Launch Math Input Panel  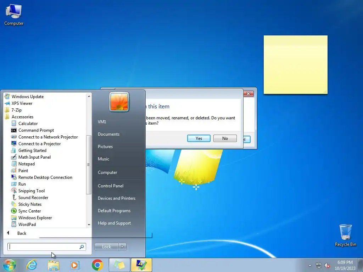34,157
